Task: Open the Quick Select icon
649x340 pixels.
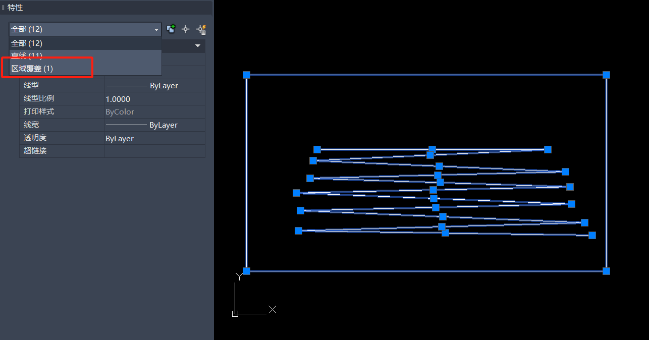Action: (201, 29)
